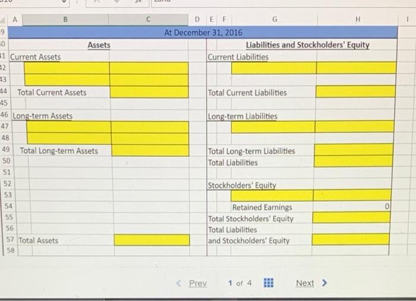Image resolution: width=416 pixels, height=301 pixels.
Task: Select the 'Total Long-term Liabilities' label
Action: click(x=251, y=151)
